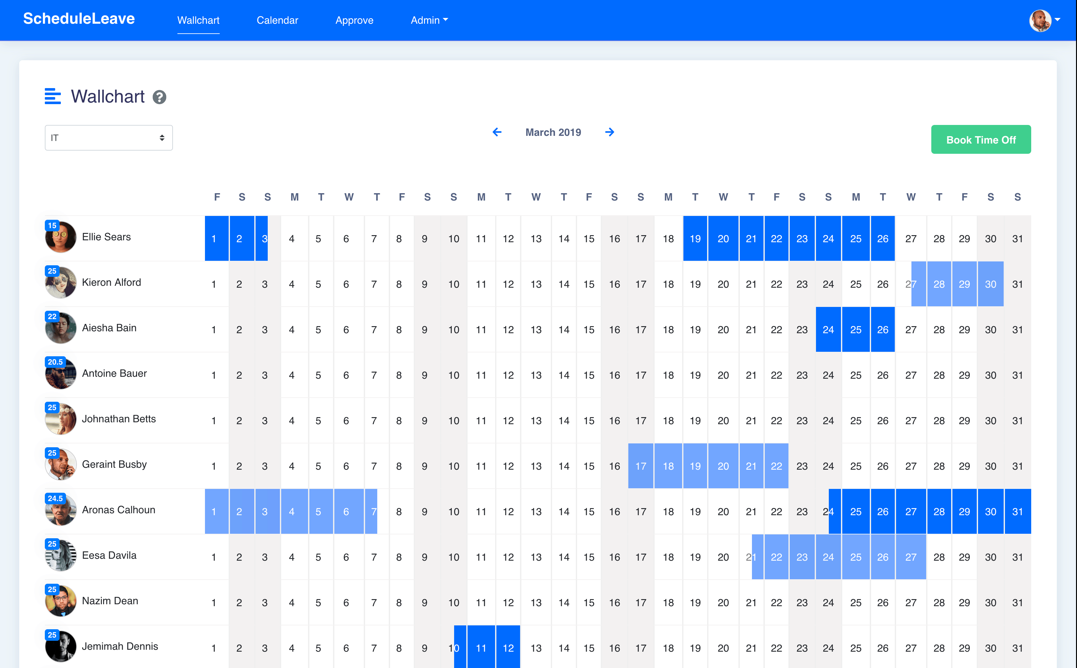Advance to next month with right arrow
The height and width of the screenshot is (668, 1077).
click(x=609, y=132)
